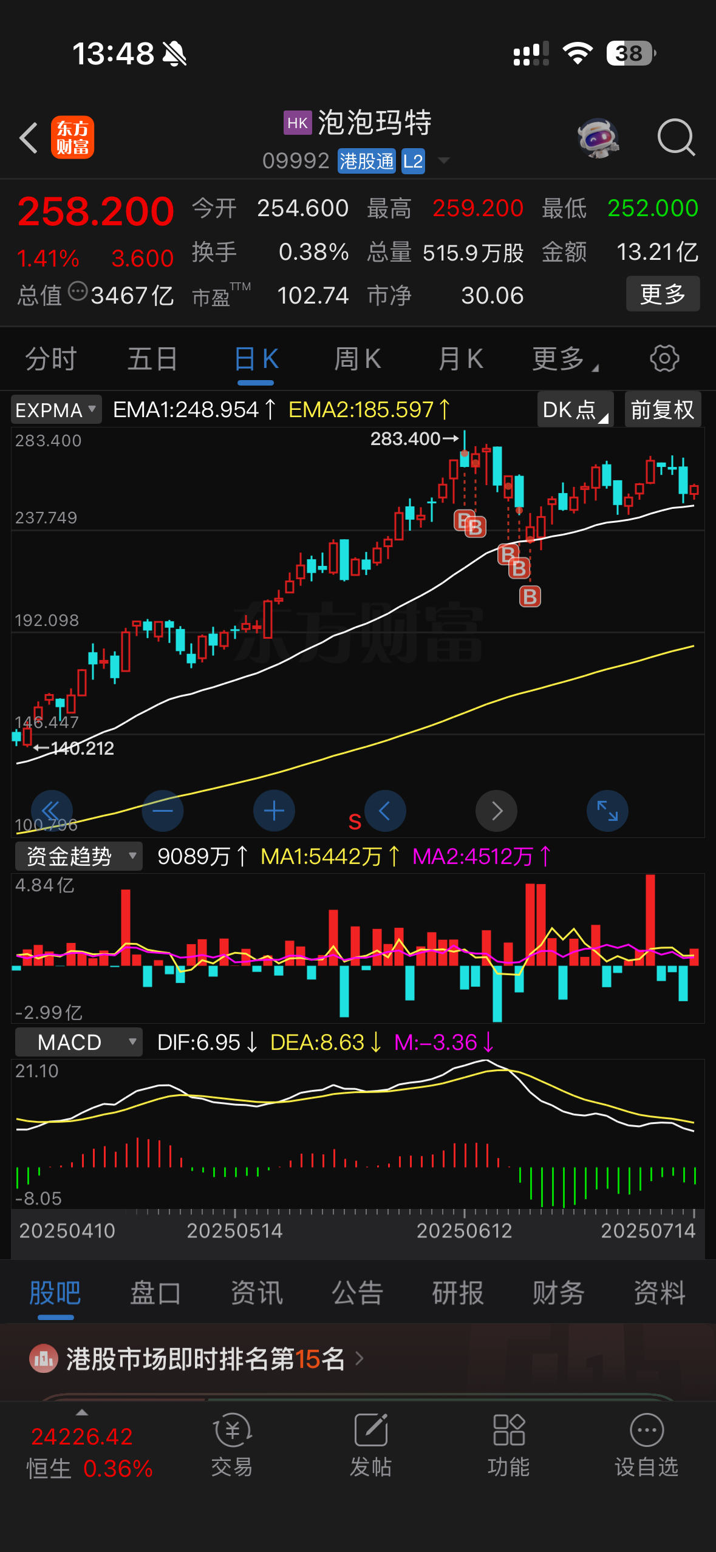The height and width of the screenshot is (1552, 716).
Task: Open chart settings gear icon
Action: pyautogui.click(x=664, y=358)
